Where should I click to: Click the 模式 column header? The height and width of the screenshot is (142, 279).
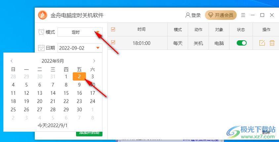click(x=178, y=29)
